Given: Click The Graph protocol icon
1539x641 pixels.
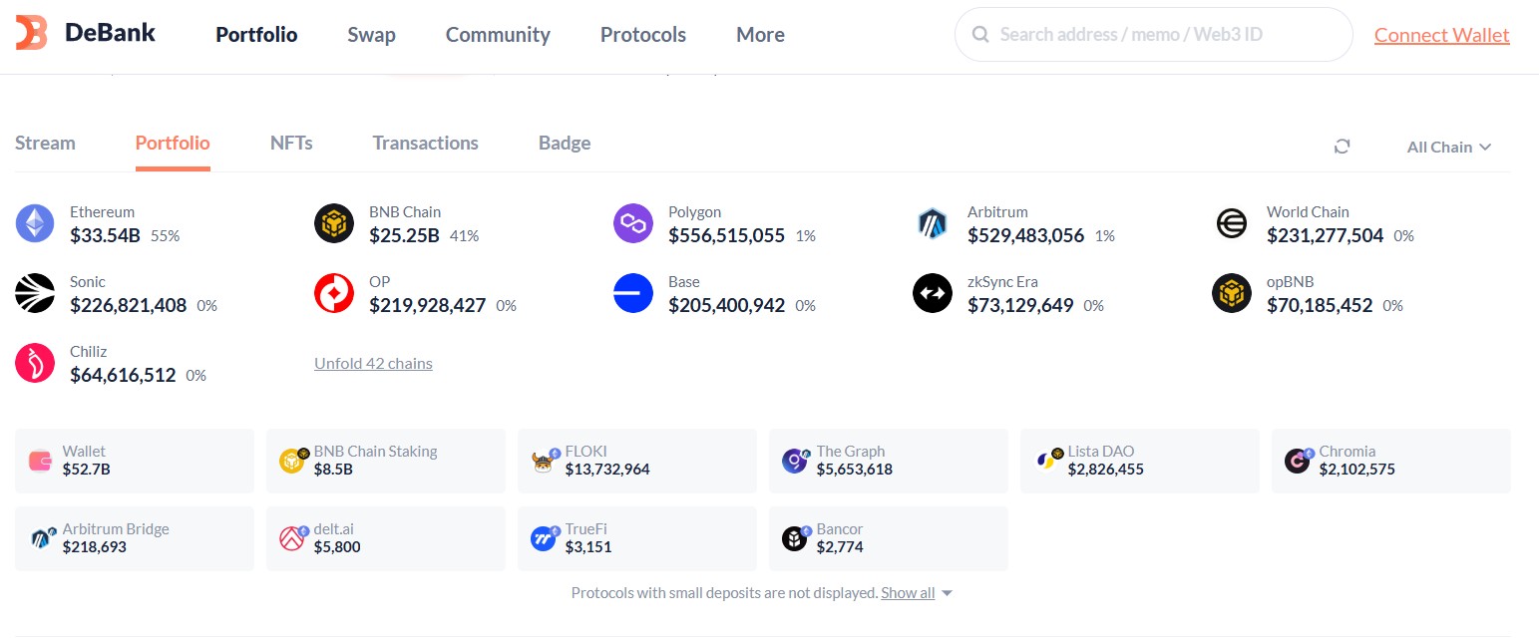Looking at the screenshot, I should (x=795, y=461).
